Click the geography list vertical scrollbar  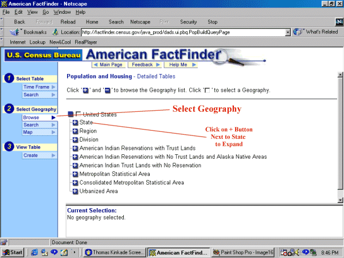341,138
